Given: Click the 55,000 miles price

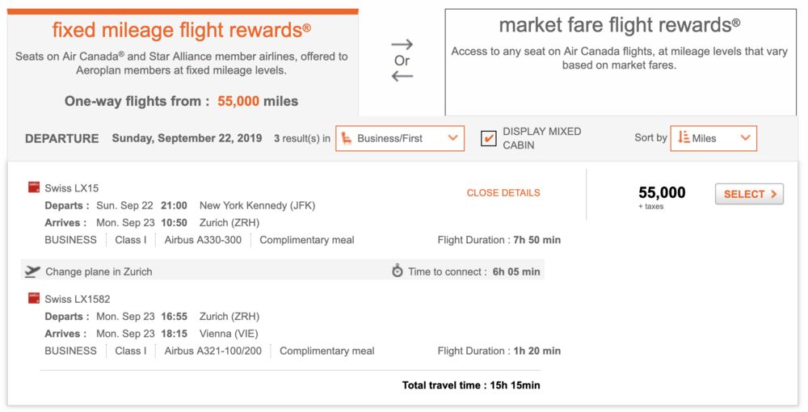Looking at the screenshot, I should pos(662,193).
